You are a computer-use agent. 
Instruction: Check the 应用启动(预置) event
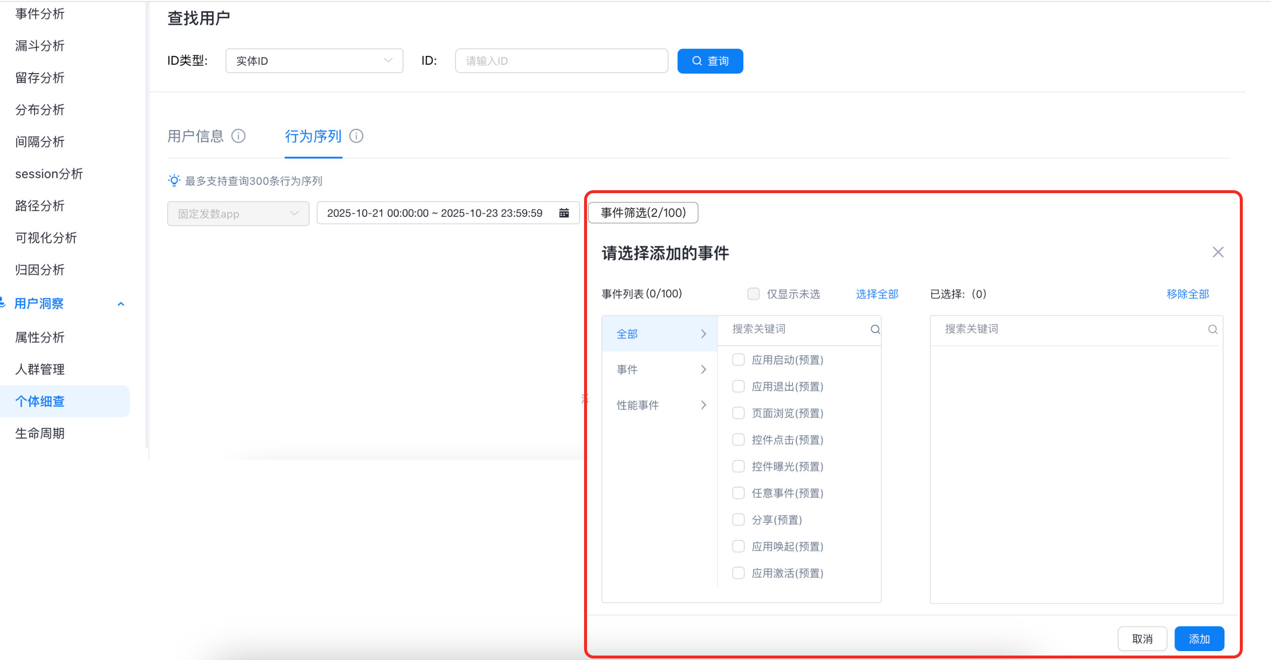click(738, 360)
